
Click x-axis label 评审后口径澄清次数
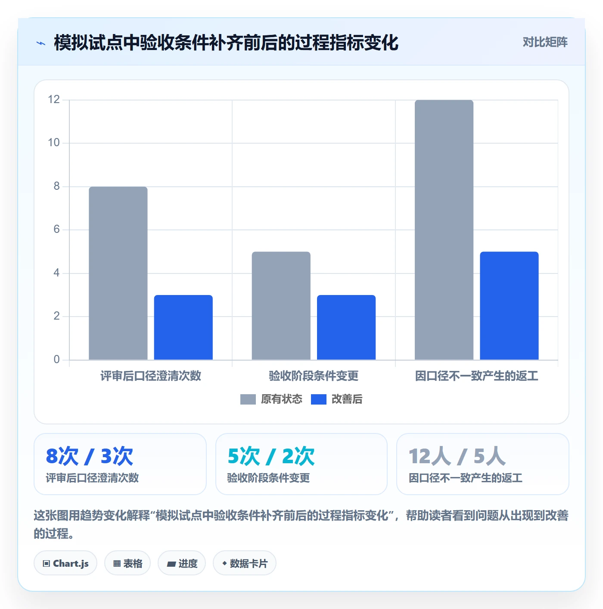[151, 376]
